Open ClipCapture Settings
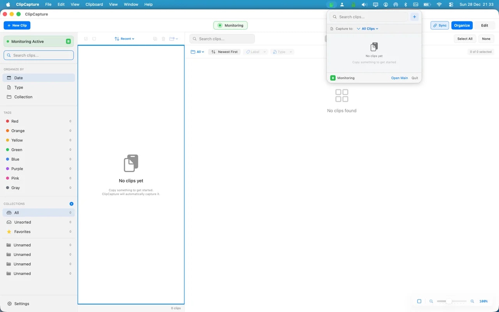Image resolution: width=499 pixels, height=312 pixels. [x=18, y=303]
